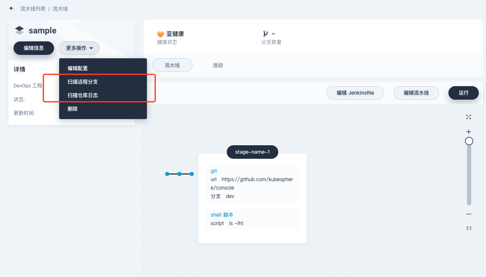
Task: Reset zoom with the 1:1 control
Action: tap(469, 228)
